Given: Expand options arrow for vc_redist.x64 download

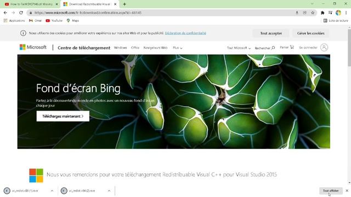Looking at the screenshot, I should click(109, 191).
